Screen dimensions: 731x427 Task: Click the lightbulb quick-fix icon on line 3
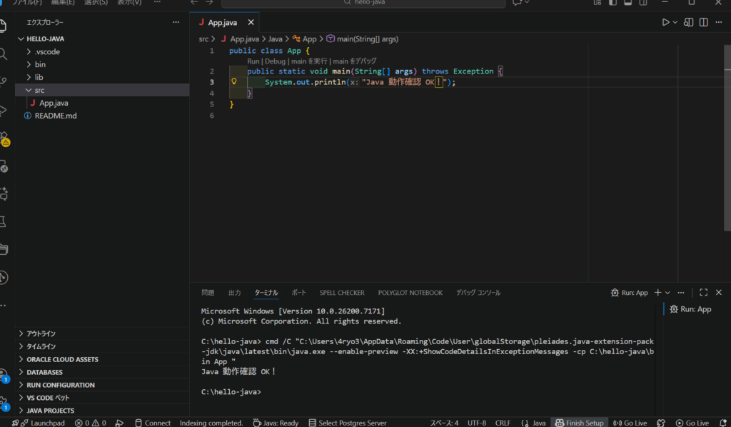[x=233, y=82]
